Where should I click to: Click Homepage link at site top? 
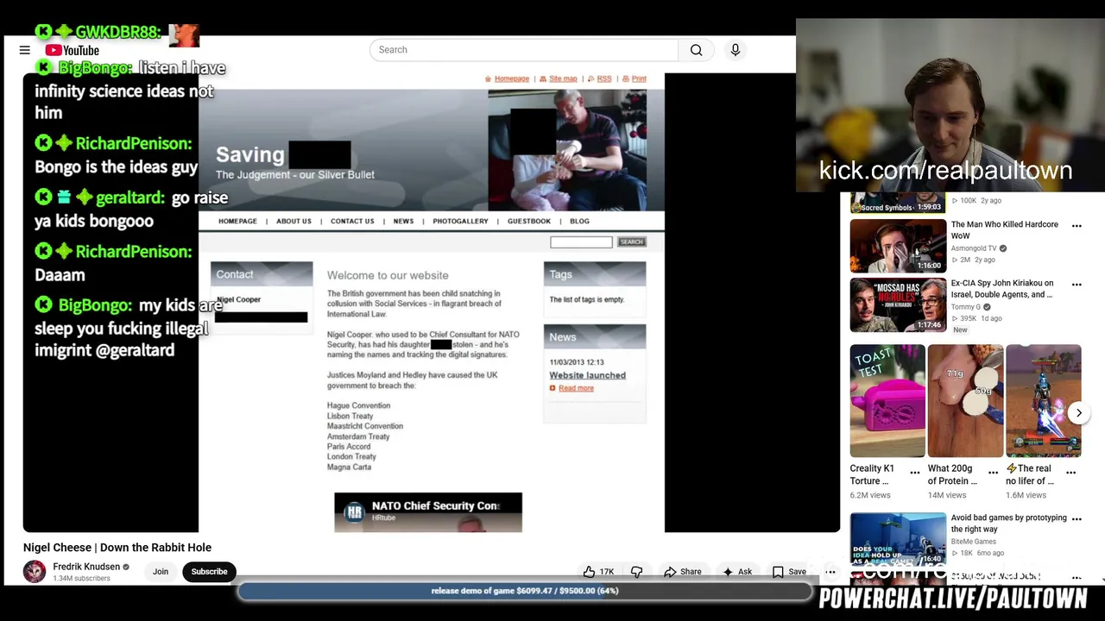point(511,78)
